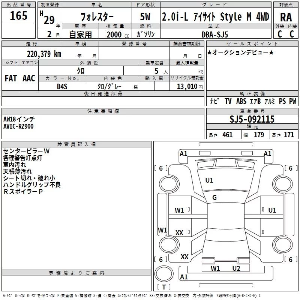300x300 pixels.
Task: Click the オークションデビュー sales point text
Action: [x=240, y=52]
